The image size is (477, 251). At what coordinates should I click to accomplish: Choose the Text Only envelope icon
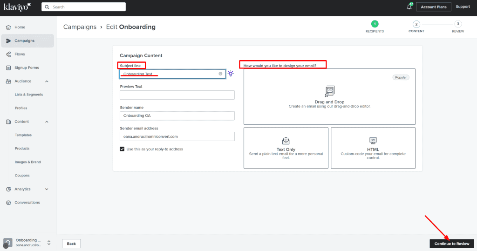[x=286, y=141]
